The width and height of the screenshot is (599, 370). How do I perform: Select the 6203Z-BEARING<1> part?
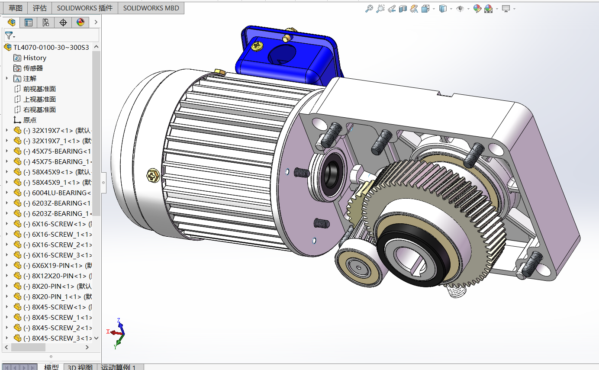(57, 203)
